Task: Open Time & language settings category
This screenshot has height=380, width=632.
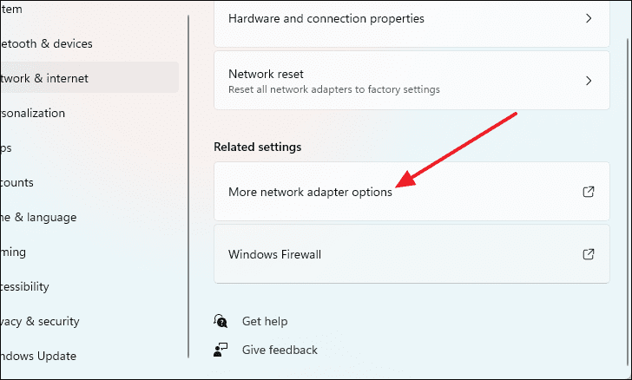Action: pyautogui.click(x=38, y=218)
